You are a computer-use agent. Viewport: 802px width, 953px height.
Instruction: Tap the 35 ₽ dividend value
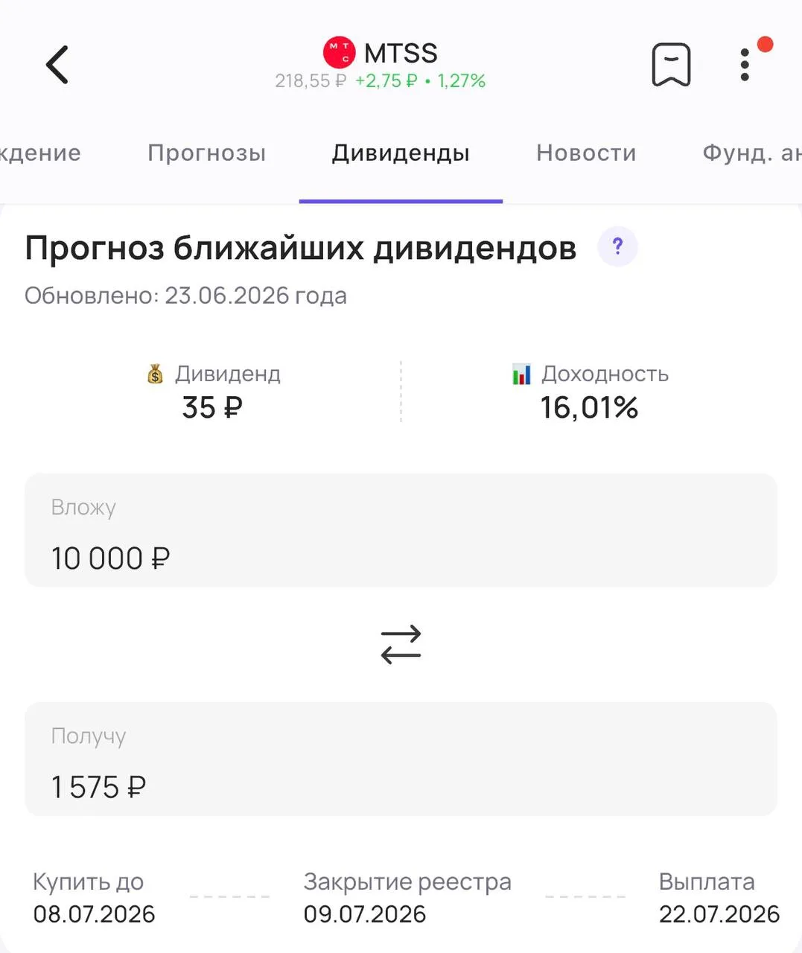(x=212, y=407)
